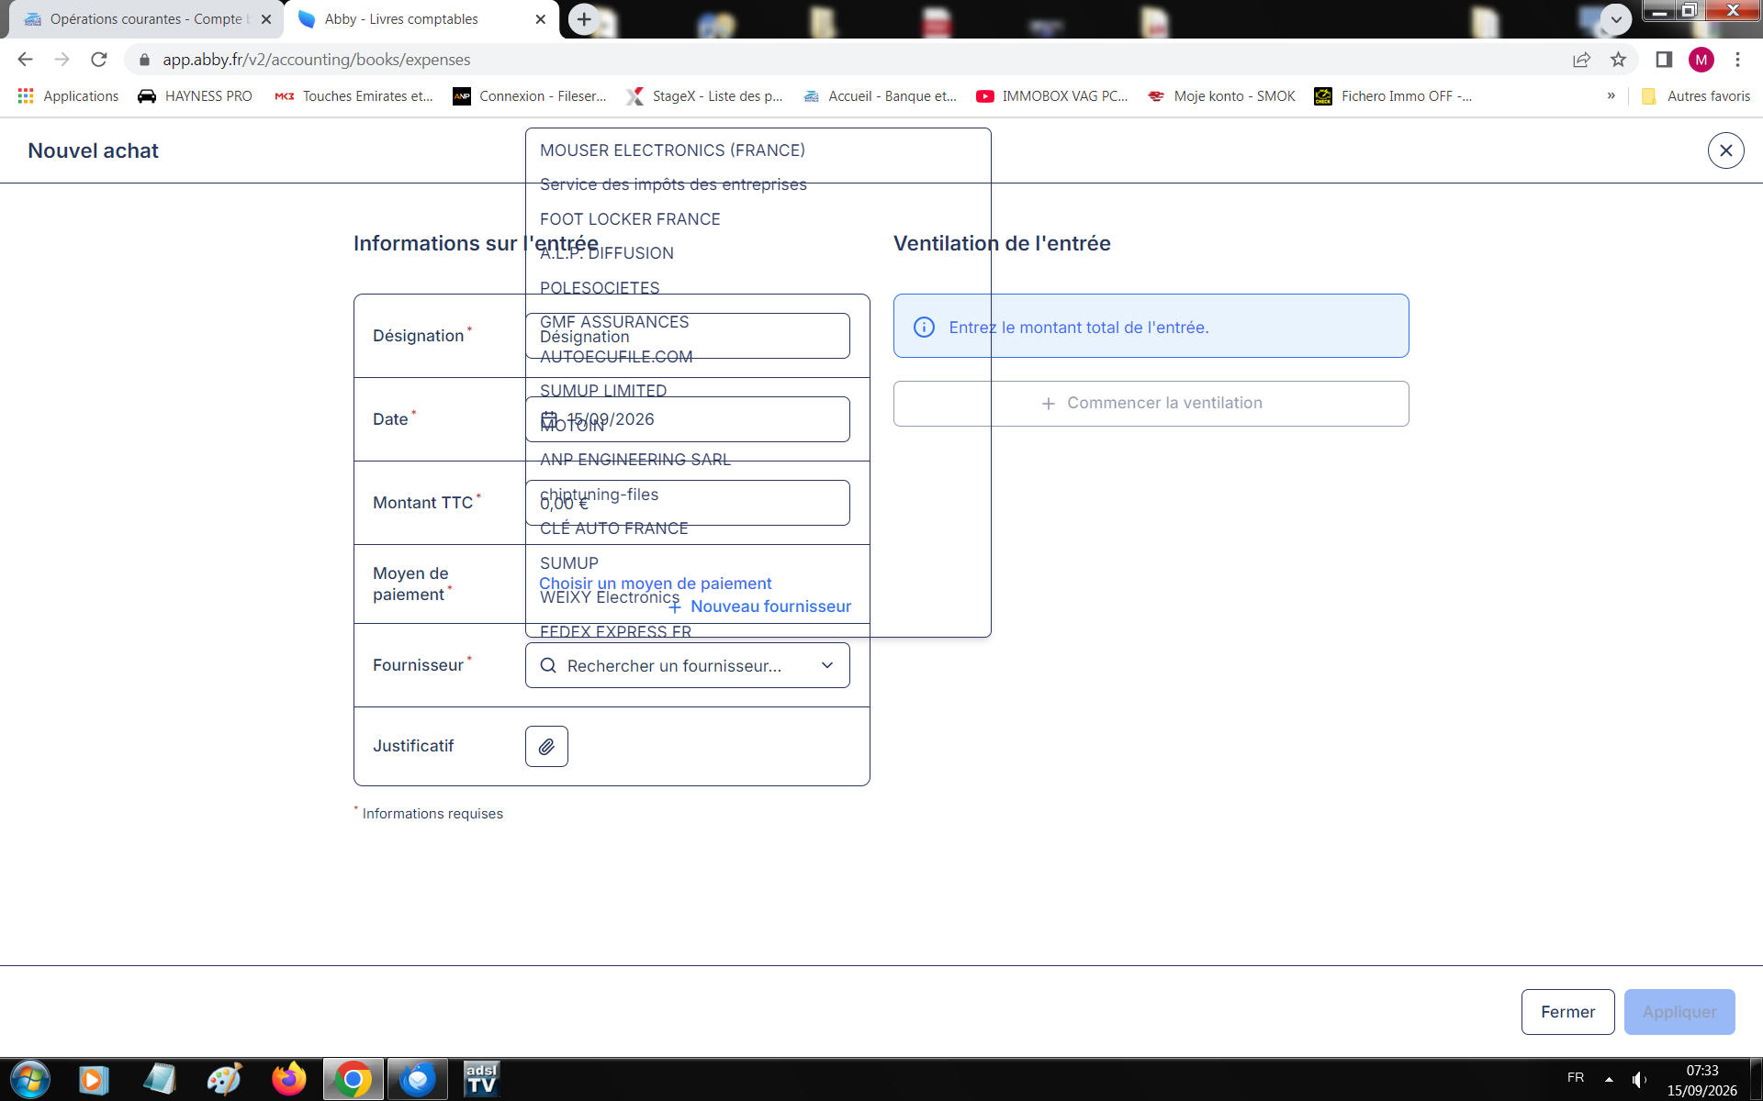
Task: Open a new browser tab
Action: (584, 19)
